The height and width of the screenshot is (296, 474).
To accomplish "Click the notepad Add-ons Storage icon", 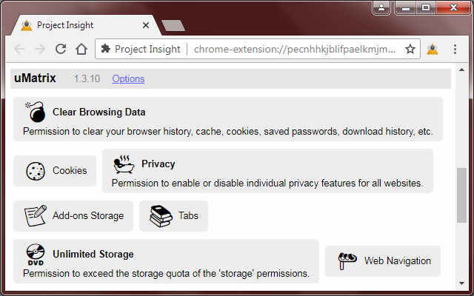I will (x=35, y=216).
